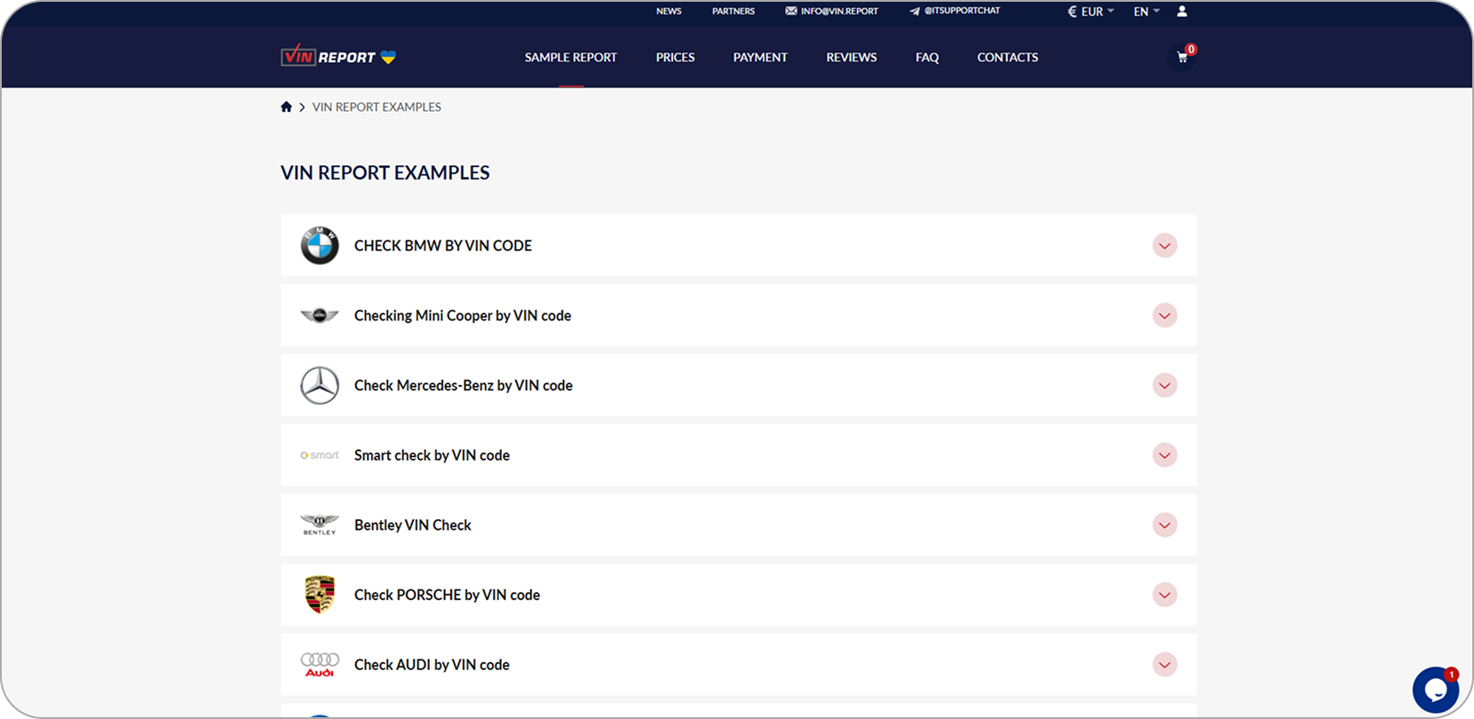Click the @ITSUPPORTCHAT link
This screenshot has height=719, width=1474.
coord(963,11)
